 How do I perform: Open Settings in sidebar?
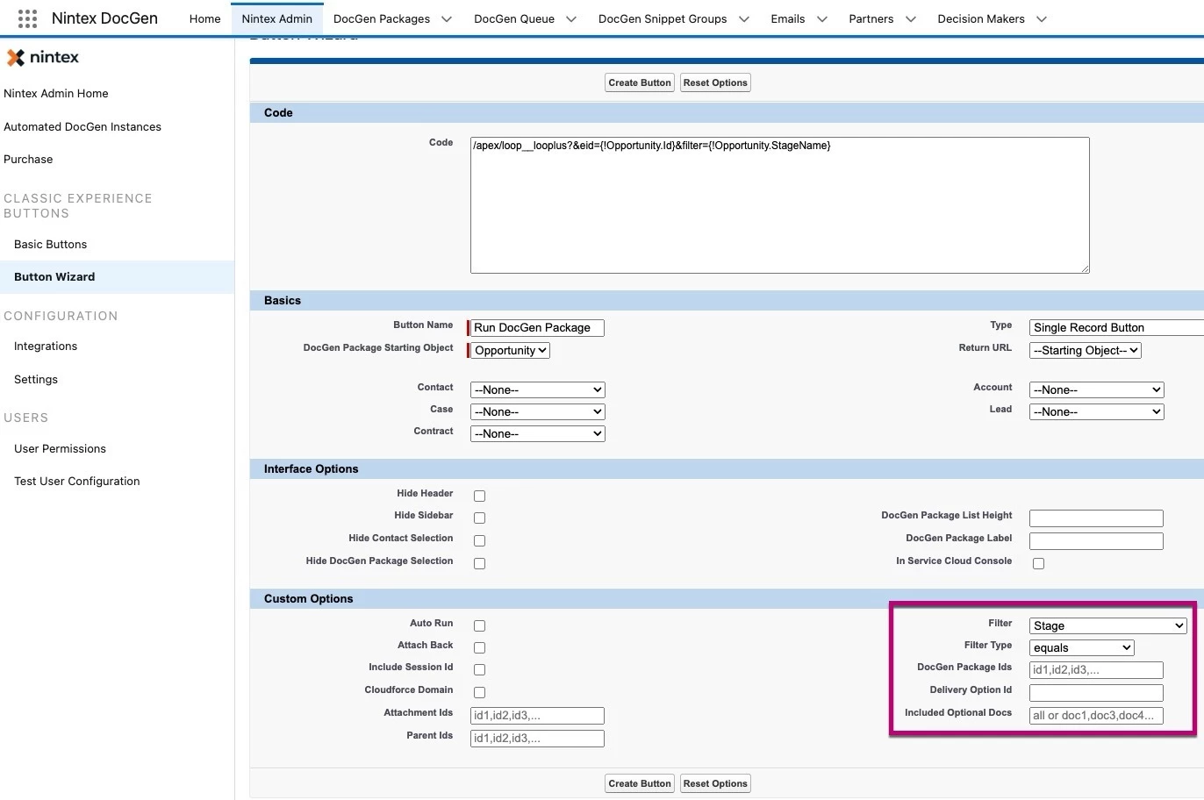tap(36, 379)
